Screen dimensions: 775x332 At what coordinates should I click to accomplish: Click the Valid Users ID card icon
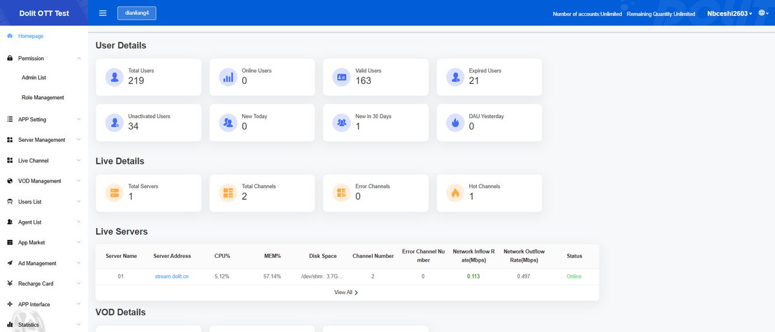coord(342,77)
